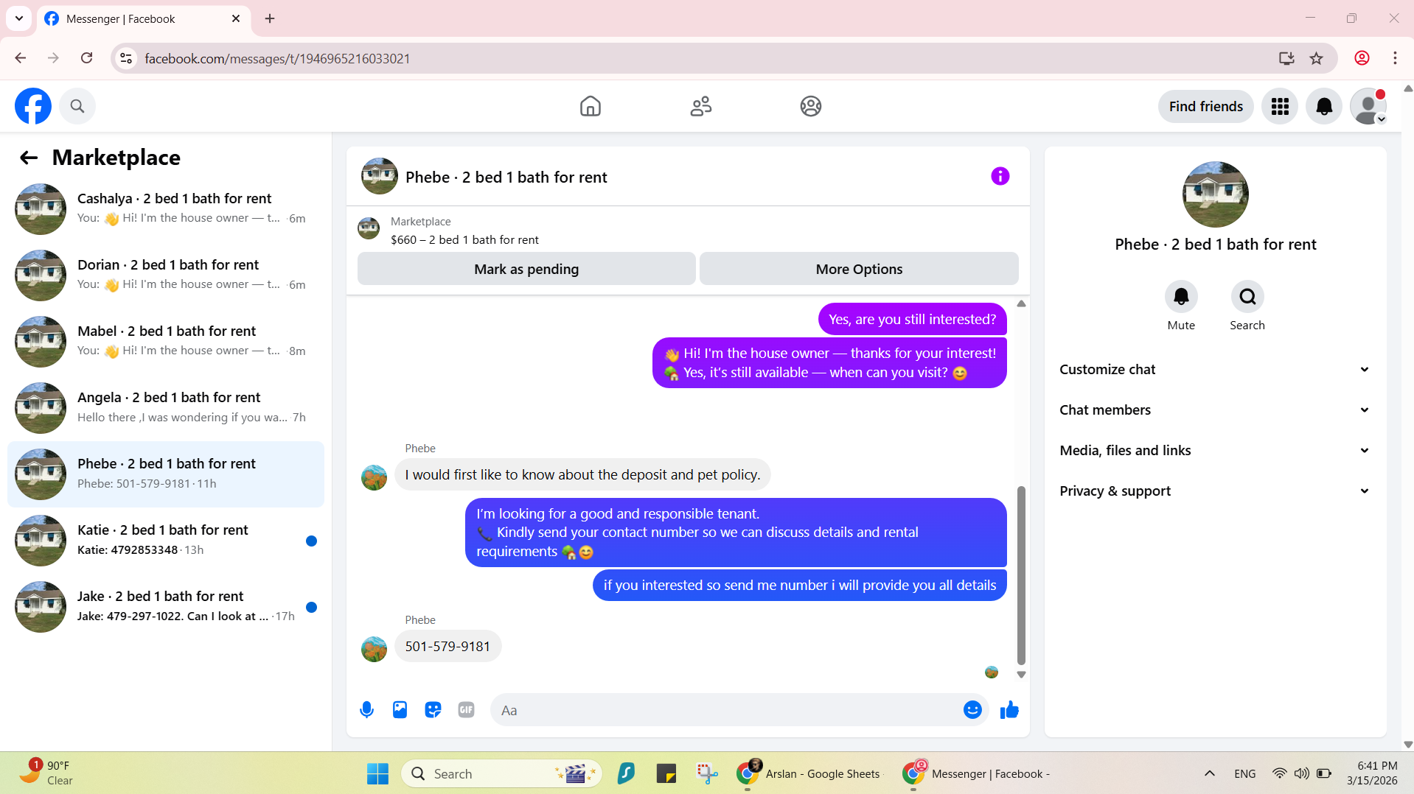Close the Messenger browser tab
The width and height of the screenshot is (1414, 794).
click(x=236, y=18)
